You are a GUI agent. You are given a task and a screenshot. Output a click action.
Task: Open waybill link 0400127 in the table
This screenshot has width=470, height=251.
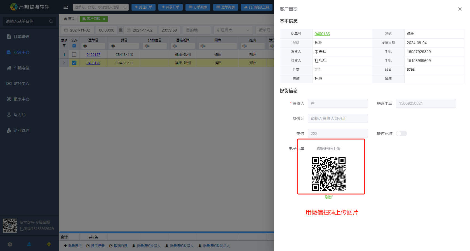93,55
